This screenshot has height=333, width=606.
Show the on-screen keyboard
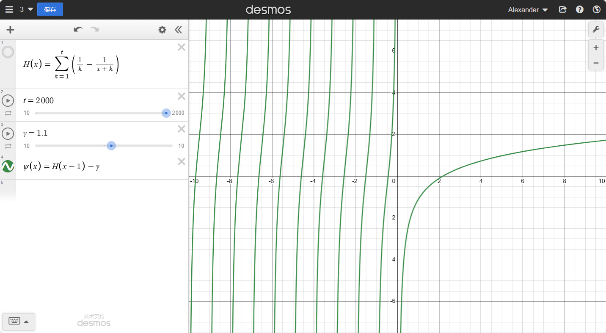(19, 322)
